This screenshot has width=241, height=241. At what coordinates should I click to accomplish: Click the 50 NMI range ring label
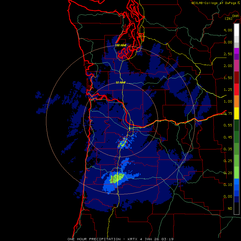(x=120, y=82)
